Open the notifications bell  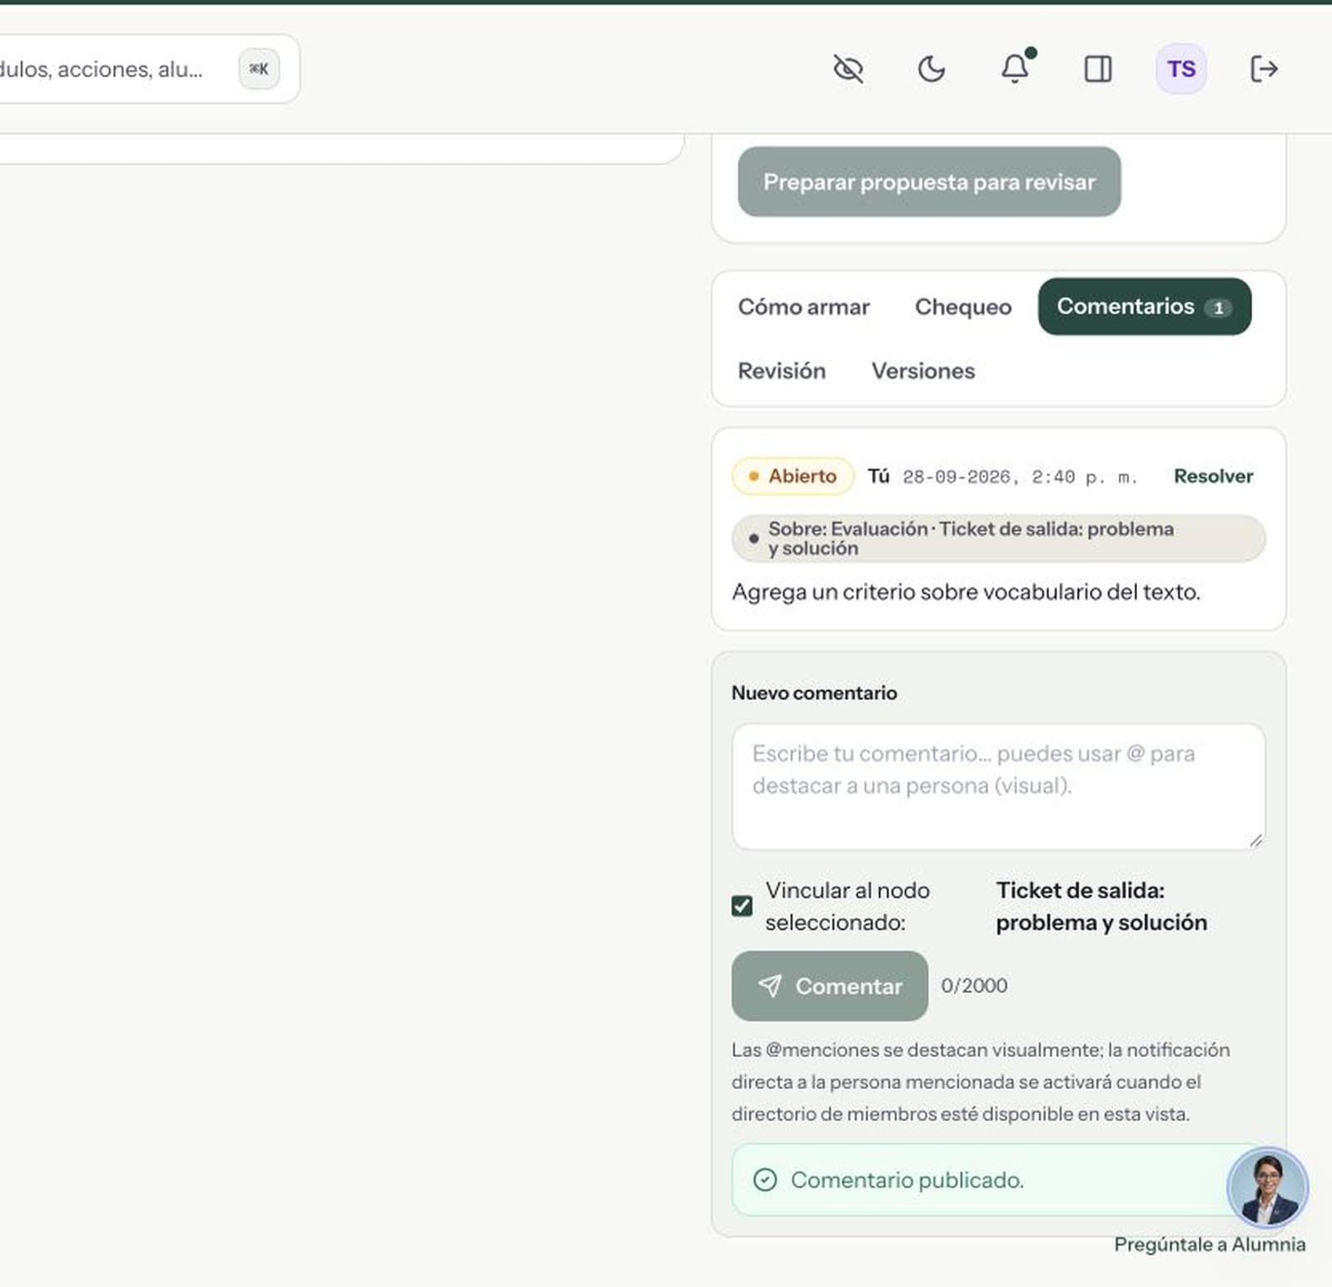click(x=1015, y=69)
